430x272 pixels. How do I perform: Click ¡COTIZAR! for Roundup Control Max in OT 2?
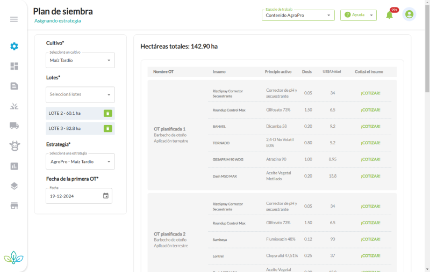pos(370,223)
